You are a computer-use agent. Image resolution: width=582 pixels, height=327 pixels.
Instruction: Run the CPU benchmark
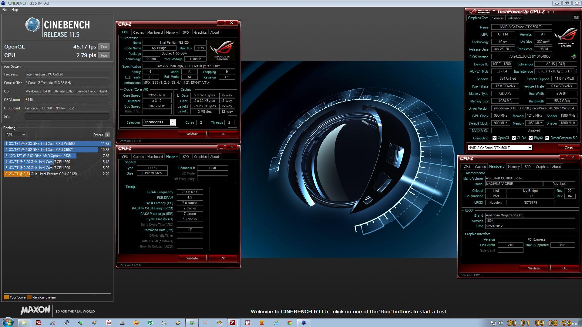[x=104, y=55]
